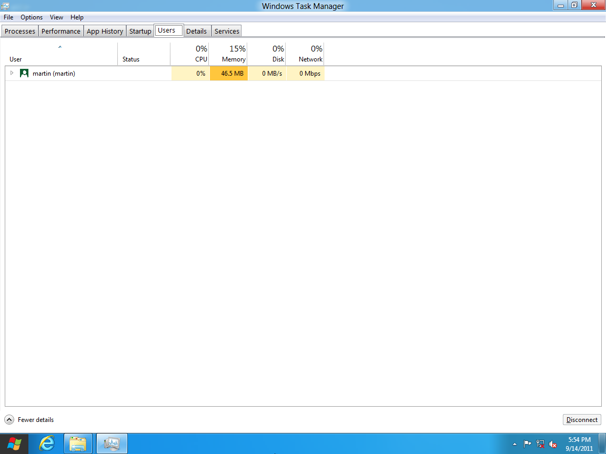Switch to the App History tab

click(105, 32)
